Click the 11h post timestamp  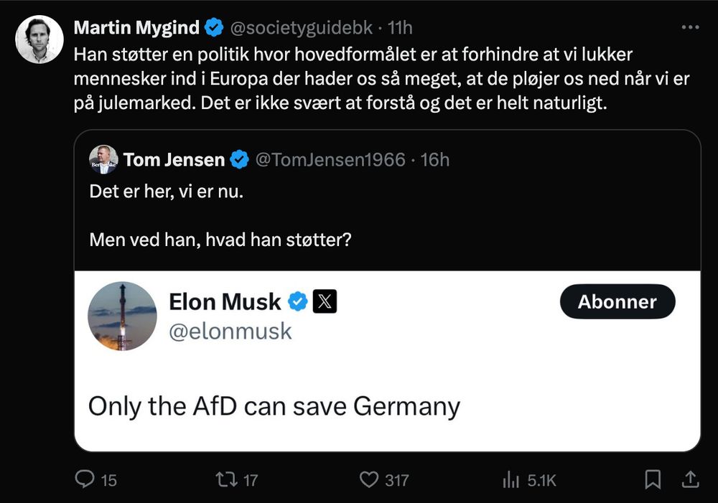click(x=400, y=29)
